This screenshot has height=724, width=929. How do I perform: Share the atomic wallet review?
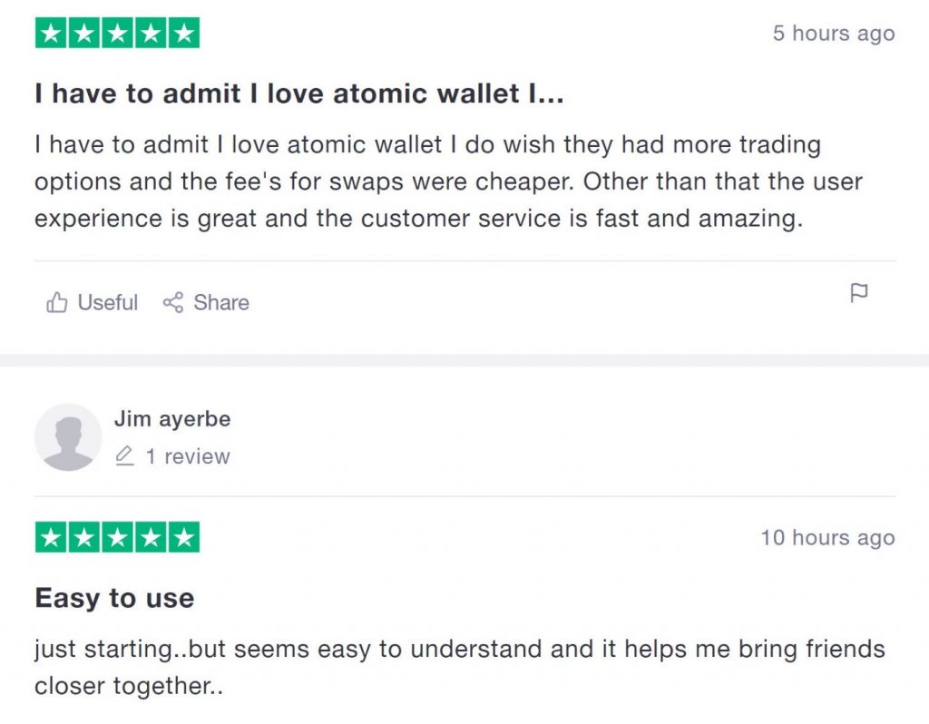206,302
